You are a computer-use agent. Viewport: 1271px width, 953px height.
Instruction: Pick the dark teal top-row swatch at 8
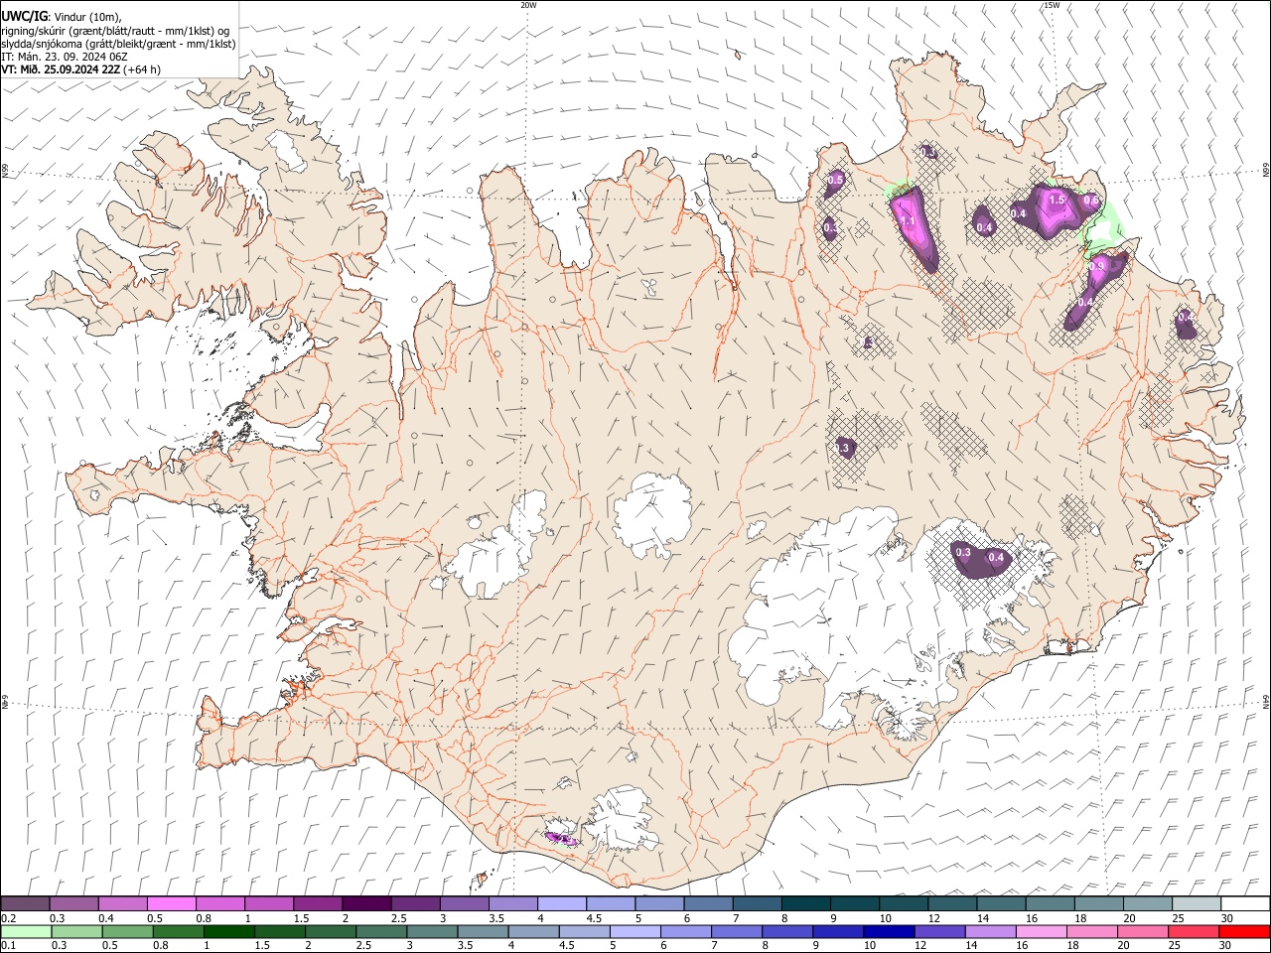coord(804,904)
